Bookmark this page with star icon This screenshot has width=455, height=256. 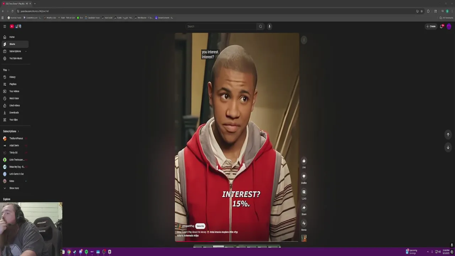click(x=422, y=11)
